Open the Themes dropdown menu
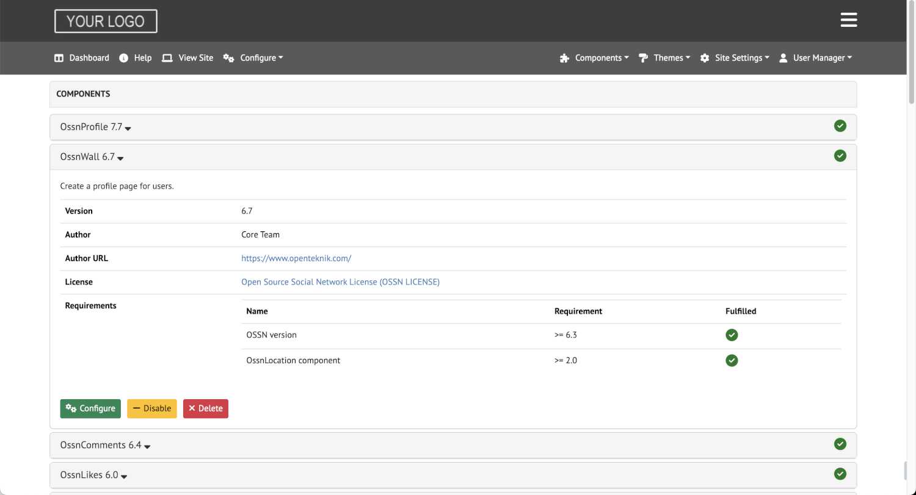The height and width of the screenshot is (495, 916). (x=664, y=58)
